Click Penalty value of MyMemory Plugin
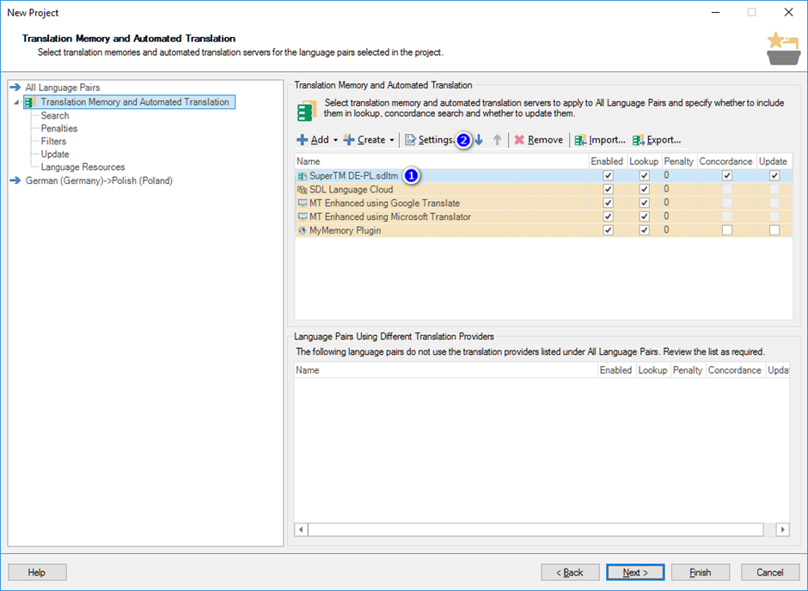This screenshot has width=808, height=591. pyautogui.click(x=666, y=230)
